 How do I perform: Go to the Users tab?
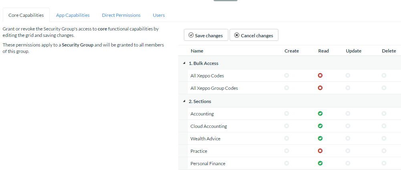click(159, 15)
